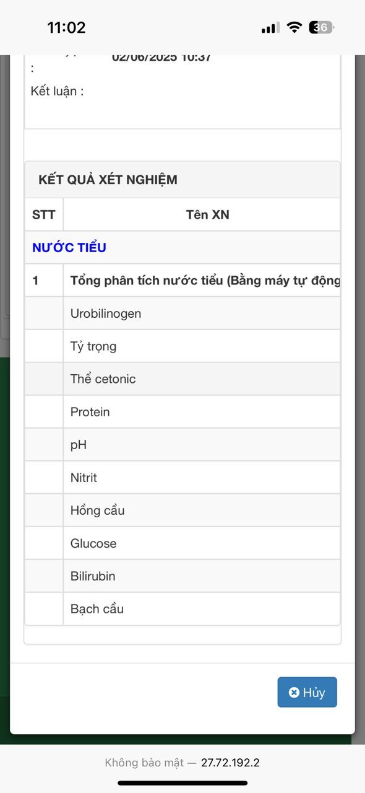Image resolution: width=365 pixels, height=793 pixels.
Task: Select the Tỷ trọng row
Action: point(182,346)
